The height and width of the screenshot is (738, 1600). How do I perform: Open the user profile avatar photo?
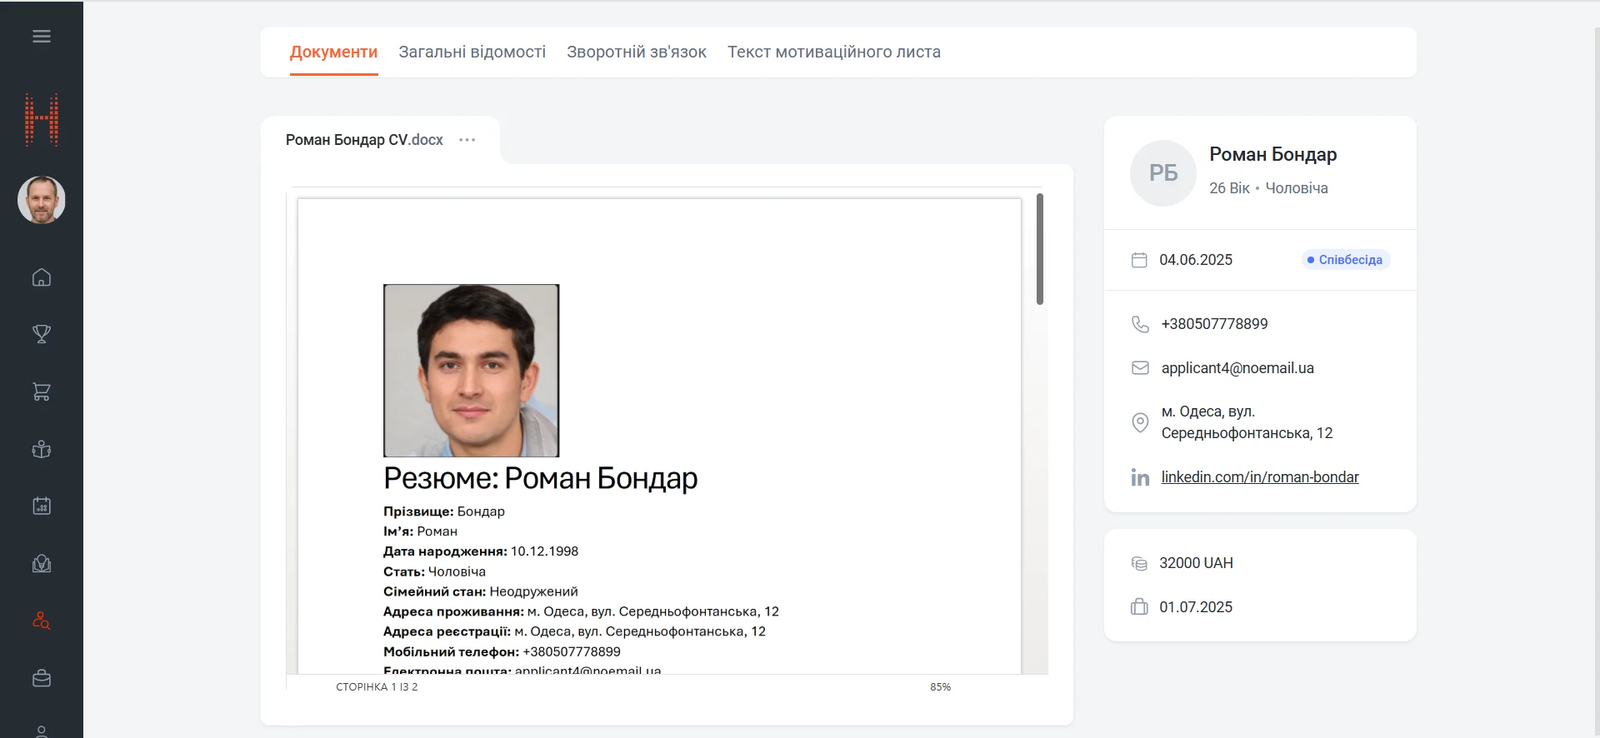click(42, 200)
